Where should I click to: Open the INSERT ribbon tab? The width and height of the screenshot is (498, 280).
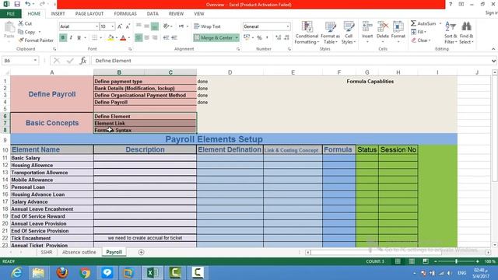[58, 14]
